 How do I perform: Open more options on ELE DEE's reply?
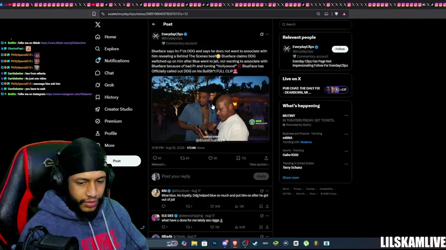point(267,216)
